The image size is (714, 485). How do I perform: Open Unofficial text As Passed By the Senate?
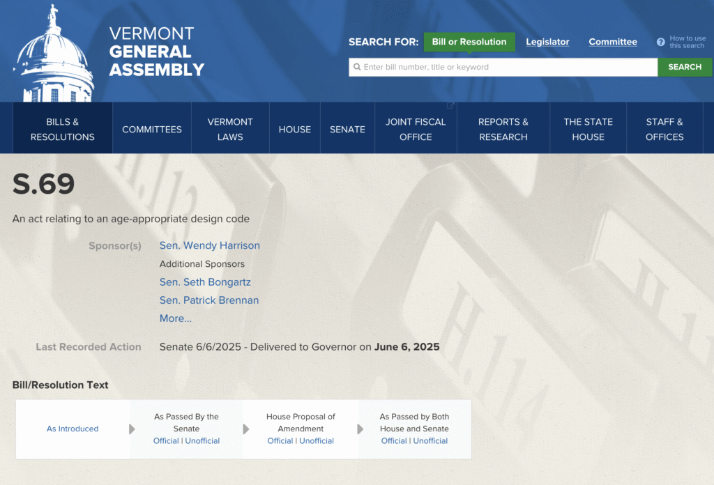click(202, 441)
